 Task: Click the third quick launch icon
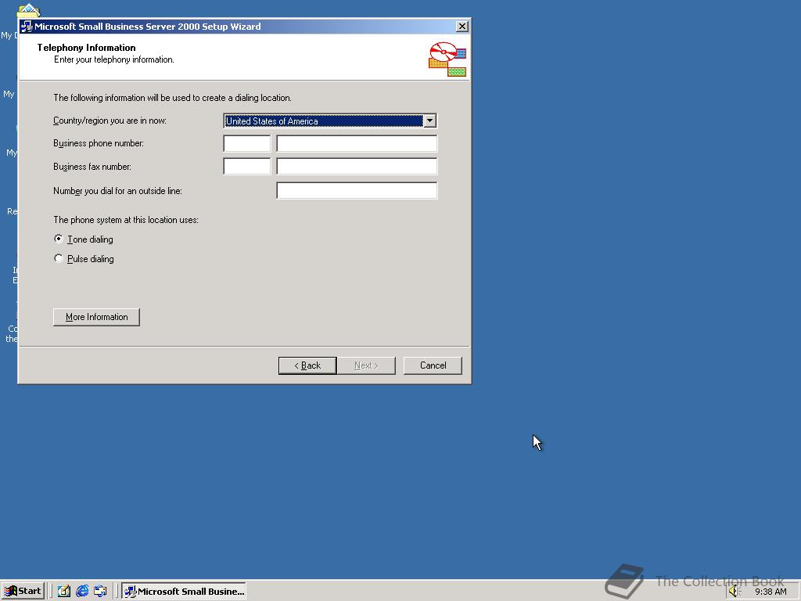(101, 592)
